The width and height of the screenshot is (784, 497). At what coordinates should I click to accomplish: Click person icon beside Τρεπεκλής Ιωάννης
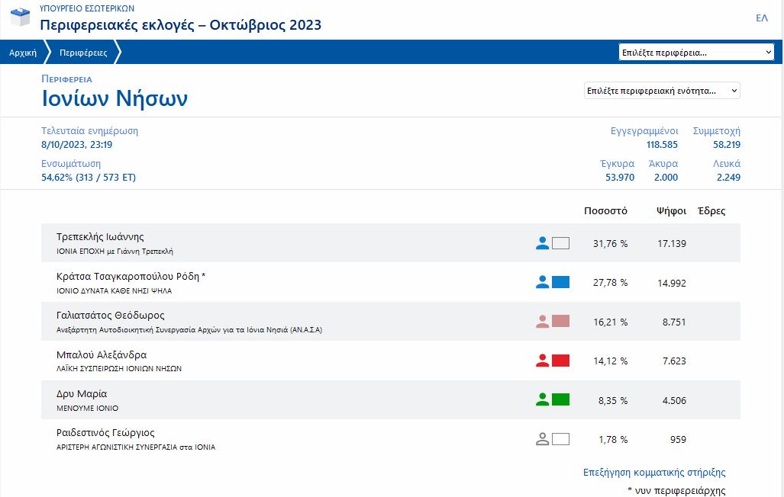pos(542,243)
